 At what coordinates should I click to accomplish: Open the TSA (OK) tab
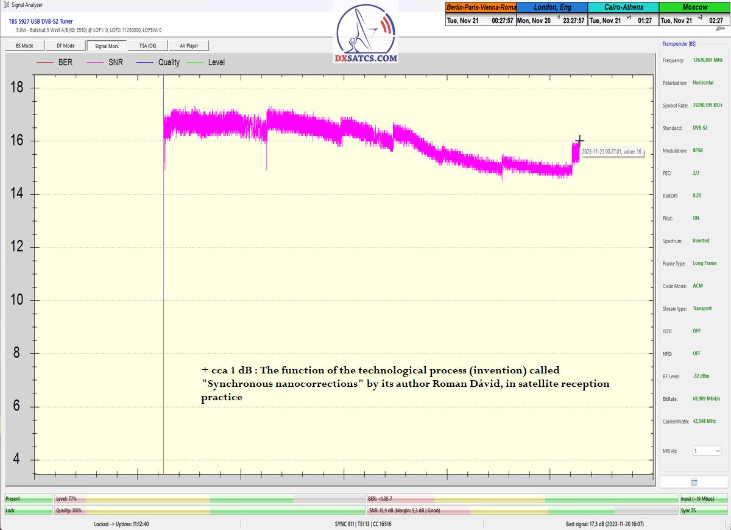[147, 46]
